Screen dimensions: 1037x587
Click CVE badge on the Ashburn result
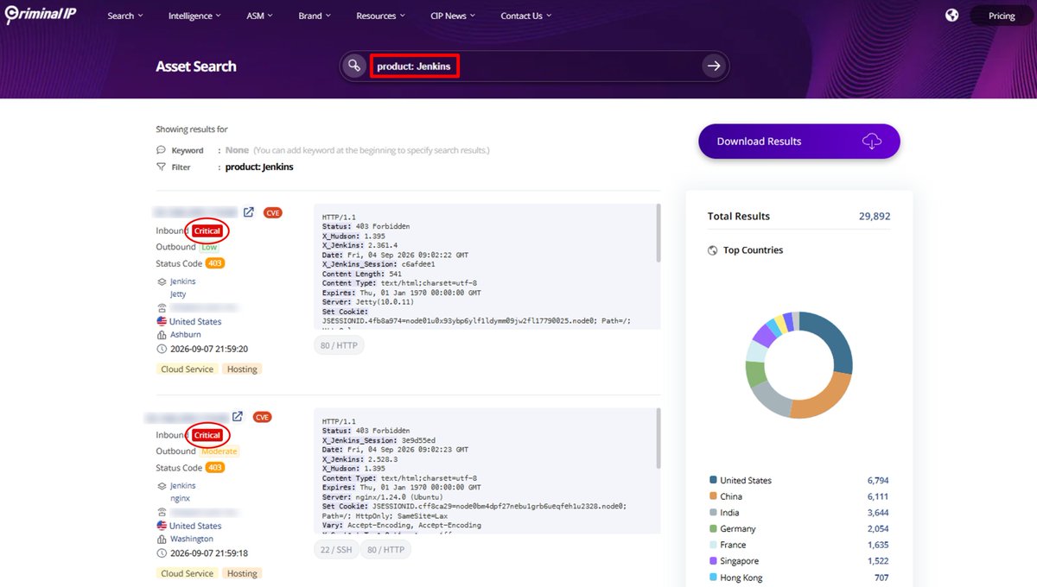click(x=272, y=212)
